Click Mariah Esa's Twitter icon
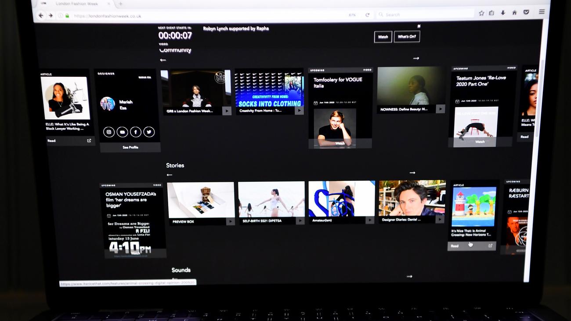 coord(149,132)
